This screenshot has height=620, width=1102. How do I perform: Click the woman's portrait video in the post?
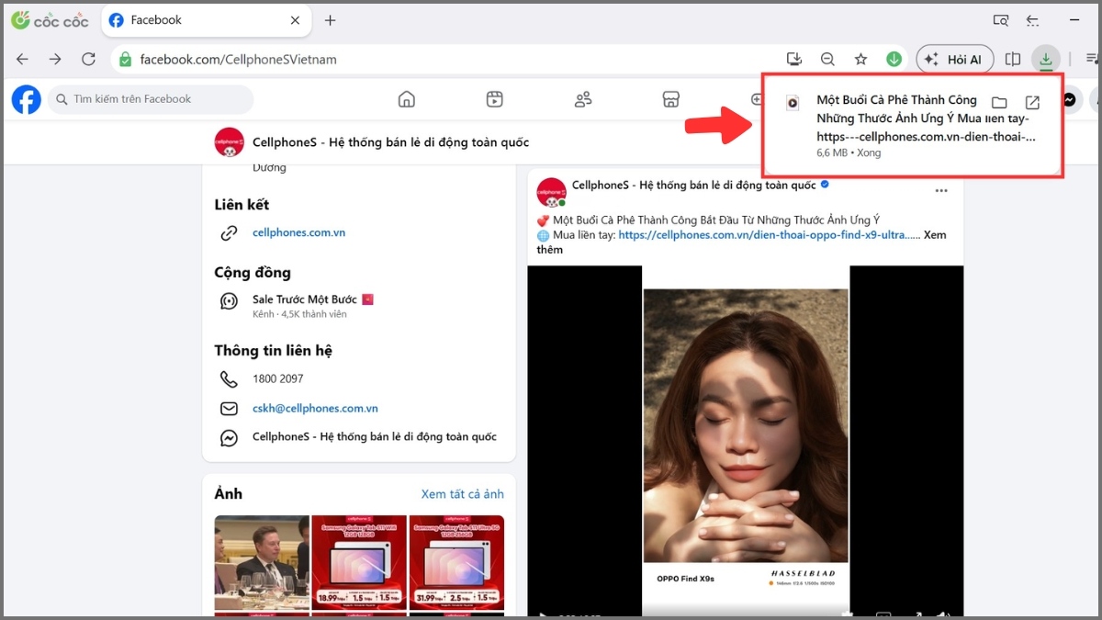(746, 425)
